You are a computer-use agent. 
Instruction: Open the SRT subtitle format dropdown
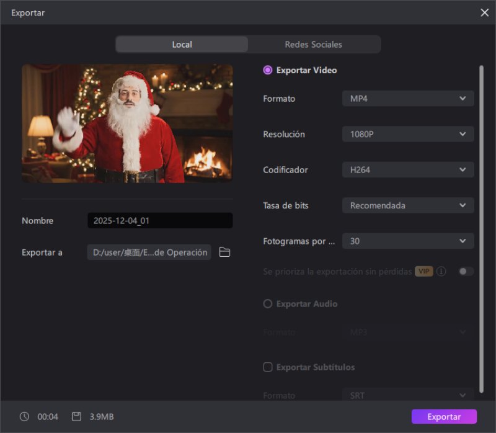pos(407,395)
